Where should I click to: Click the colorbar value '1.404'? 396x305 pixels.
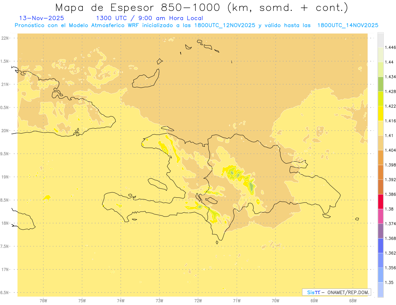(390, 150)
